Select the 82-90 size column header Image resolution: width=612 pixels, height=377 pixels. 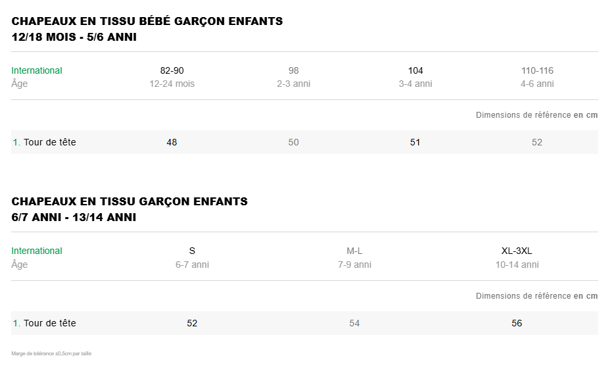pyautogui.click(x=172, y=70)
